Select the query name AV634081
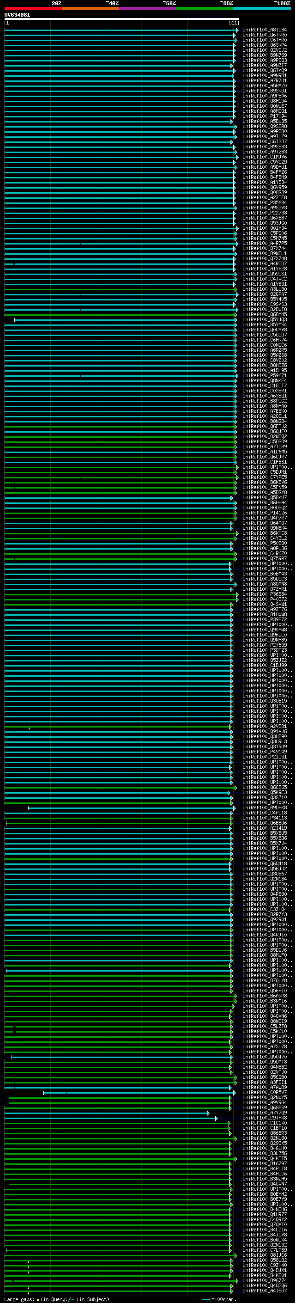Image resolution: width=295 pixels, height=1303 pixels. pos(17,15)
